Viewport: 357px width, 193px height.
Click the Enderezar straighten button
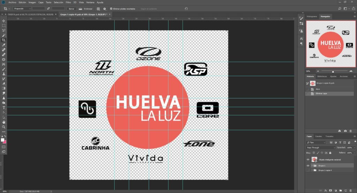(86, 9)
